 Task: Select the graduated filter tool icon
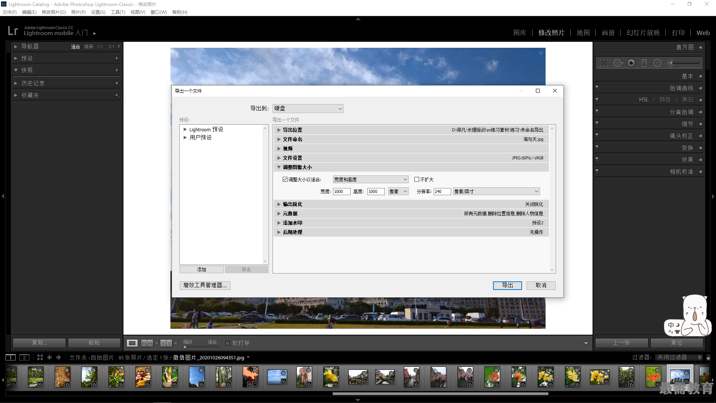(x=644, y=63)
